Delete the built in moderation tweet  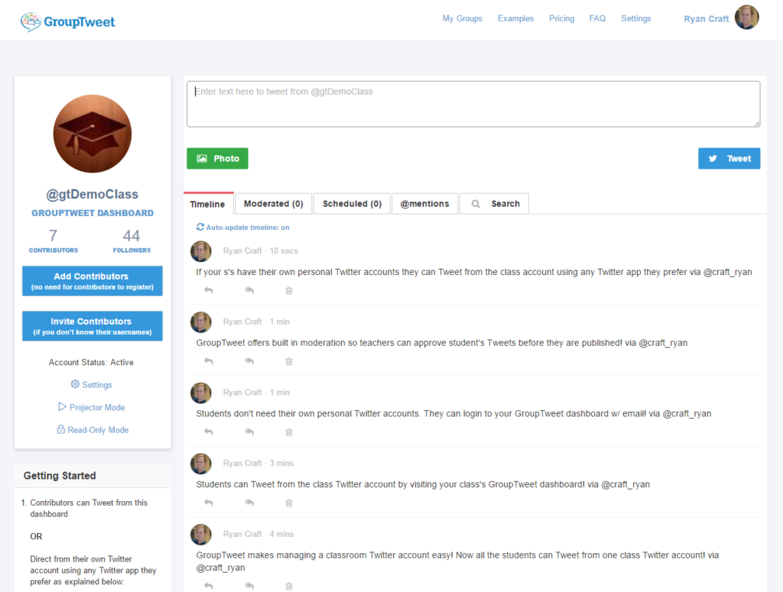pyautogui.click(x=288, y=361)
